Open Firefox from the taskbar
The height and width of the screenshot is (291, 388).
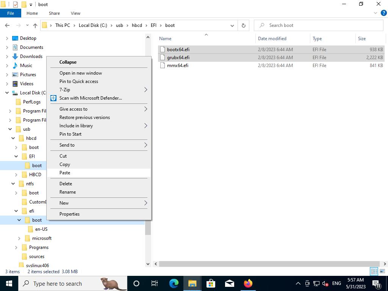(x=248, y=283)
